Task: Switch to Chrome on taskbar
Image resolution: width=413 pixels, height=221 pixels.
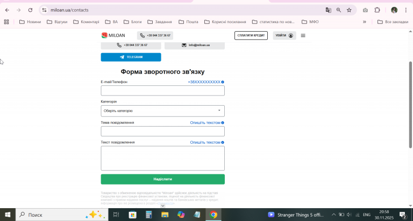Action: 213,215
